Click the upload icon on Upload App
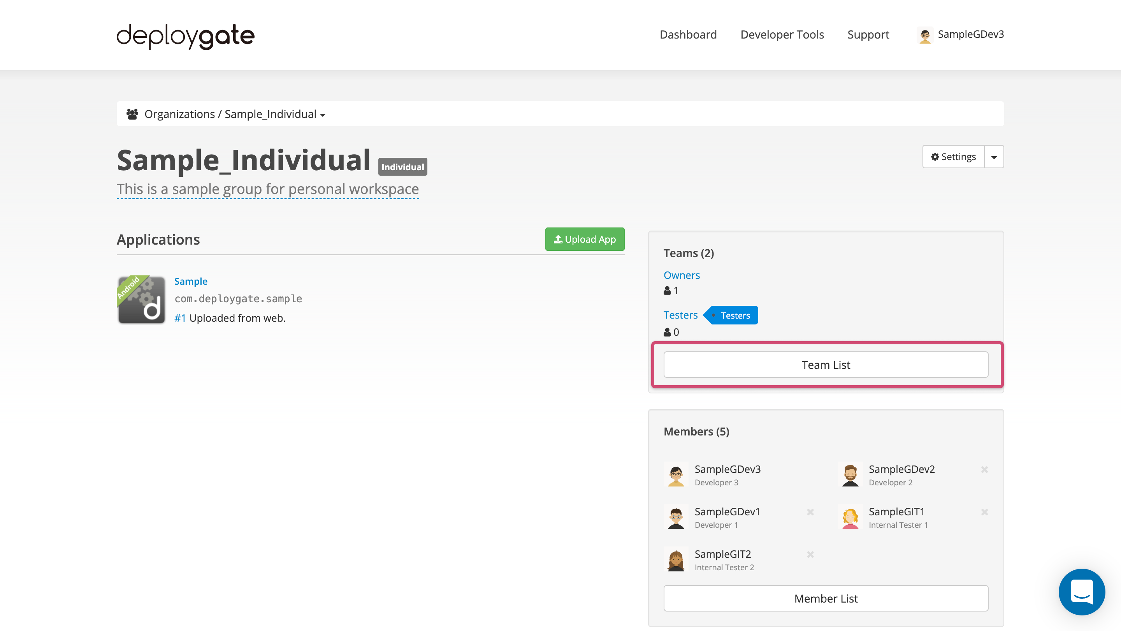 558,239
